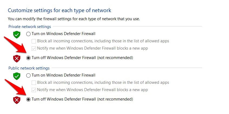Viewport: 229px width, 114px height.
Task: Click the 'You can modify the firewall settings' description text
Action: click(74, 19)
